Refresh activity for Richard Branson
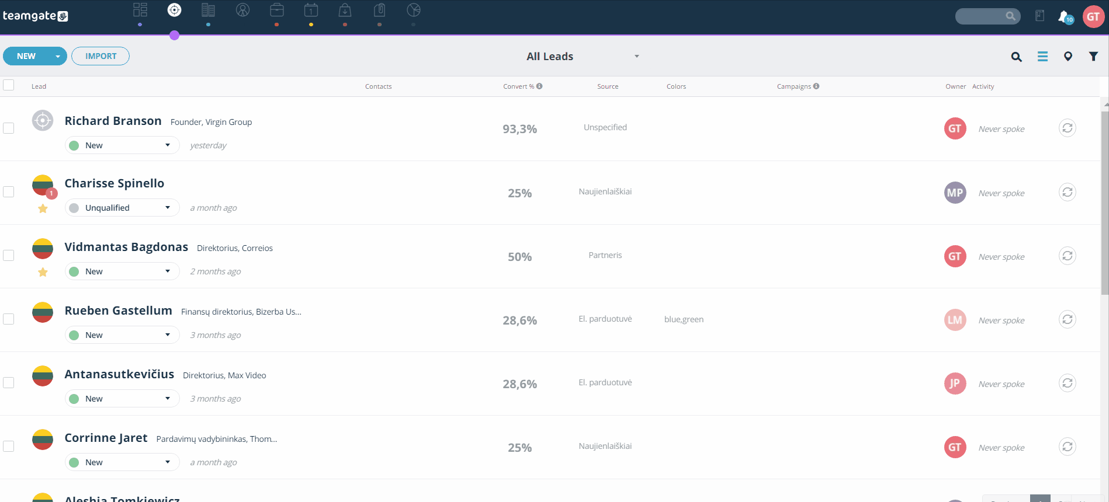Screen dimensions: 1109x502 click(1068, 128)
